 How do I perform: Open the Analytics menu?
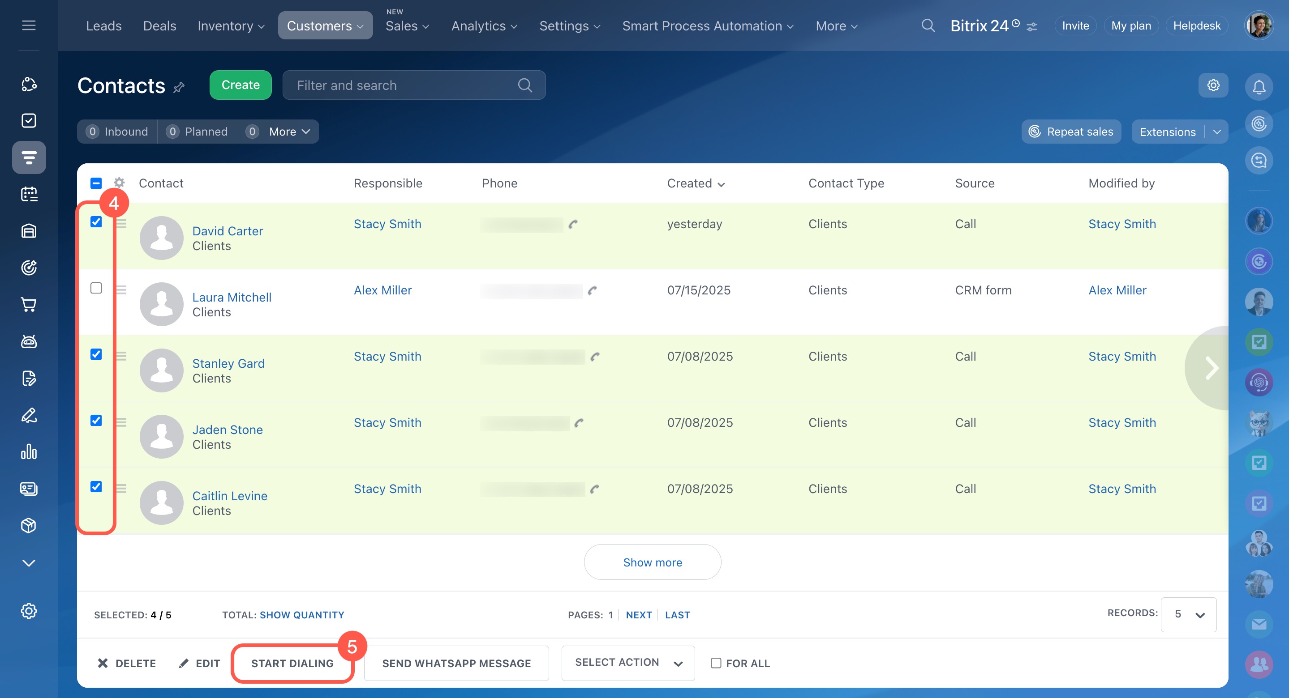[484, 26]
